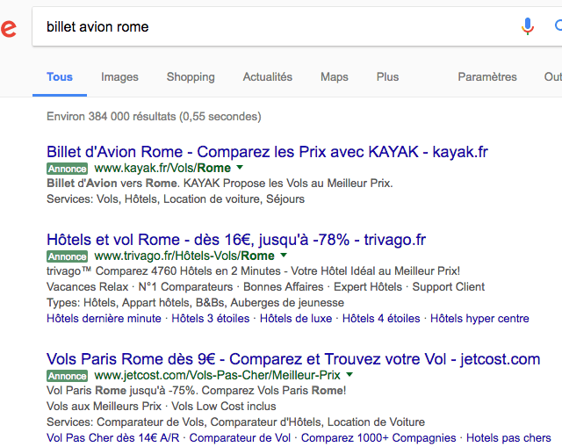Open the jetcost Vols Paris Rome result
The image size is (562, 447).
[293, 359]
